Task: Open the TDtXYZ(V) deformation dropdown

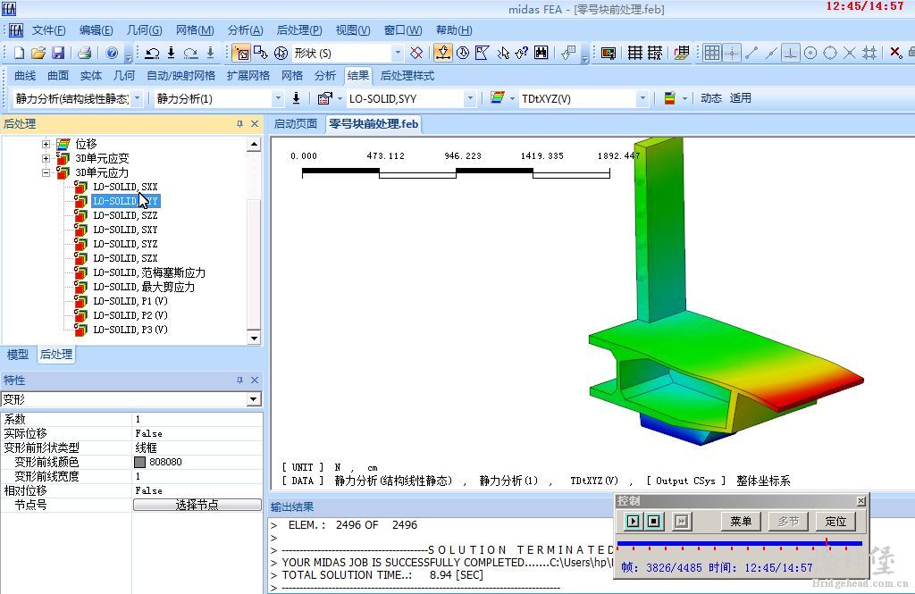Action: (x=642, y=98)
